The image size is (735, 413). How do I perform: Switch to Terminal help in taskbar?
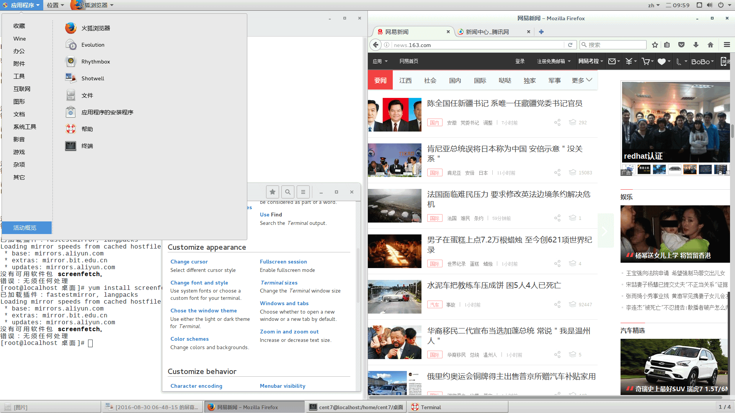[x=459, y=407]
